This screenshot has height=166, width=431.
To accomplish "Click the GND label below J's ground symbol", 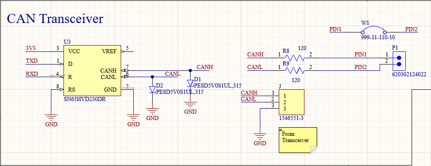I will coord(260,143).
